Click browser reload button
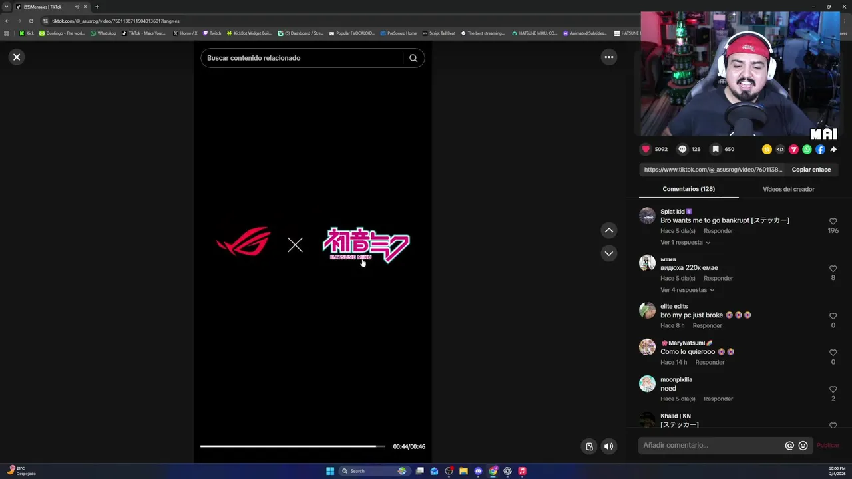 31,21
